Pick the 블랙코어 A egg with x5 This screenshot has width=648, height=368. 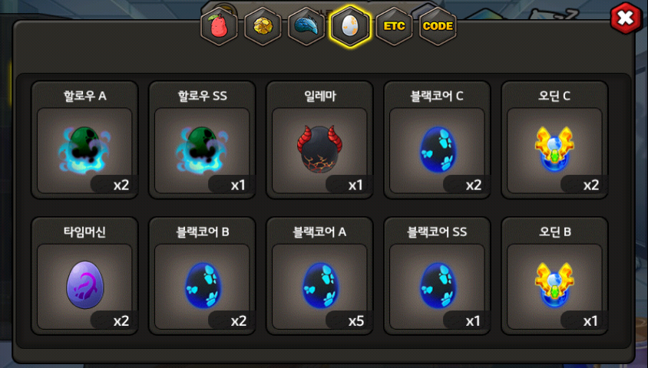319,285
